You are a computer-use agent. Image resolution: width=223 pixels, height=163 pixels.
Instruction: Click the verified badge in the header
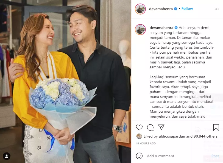176,9
